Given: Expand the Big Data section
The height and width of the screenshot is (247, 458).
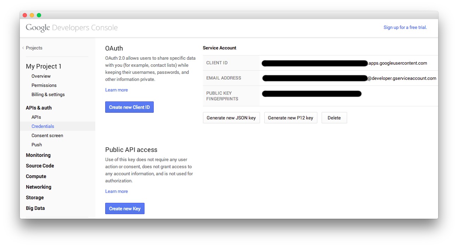Looking at the screenshot, I should (35, 208).
